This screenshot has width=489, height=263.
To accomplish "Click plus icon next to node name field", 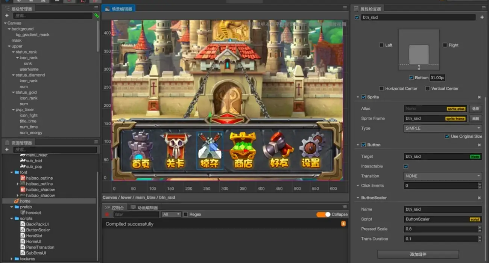I will pyautogui.click(x=482, y=17).
